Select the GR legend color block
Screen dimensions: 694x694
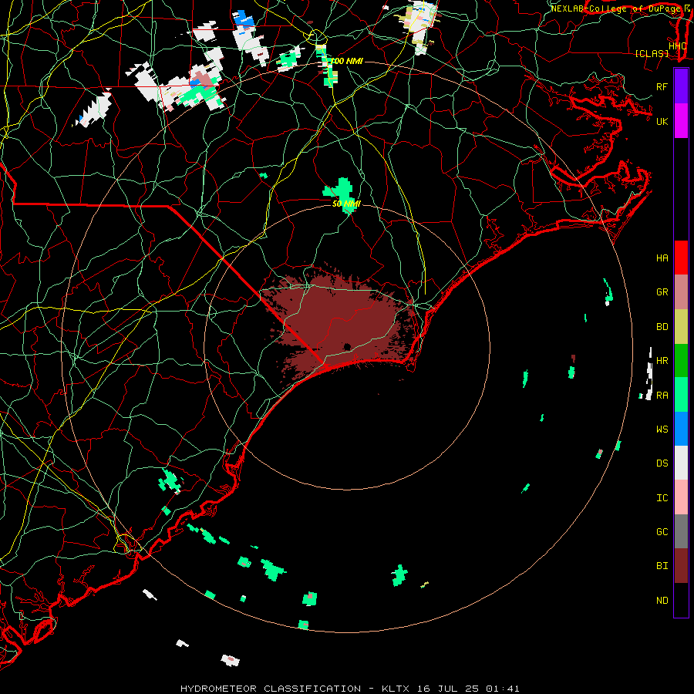(681, 291)
